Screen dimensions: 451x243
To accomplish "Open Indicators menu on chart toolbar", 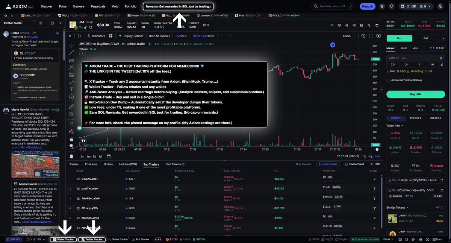I will [96, 36].
